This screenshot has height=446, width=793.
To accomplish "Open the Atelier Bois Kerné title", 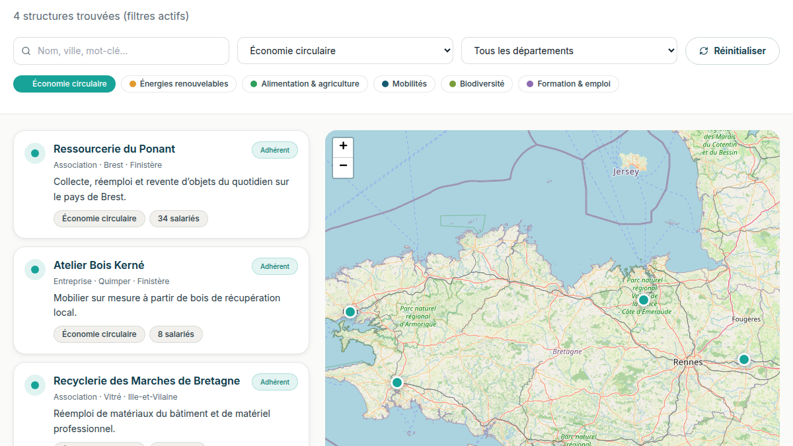I will point(99,266).
